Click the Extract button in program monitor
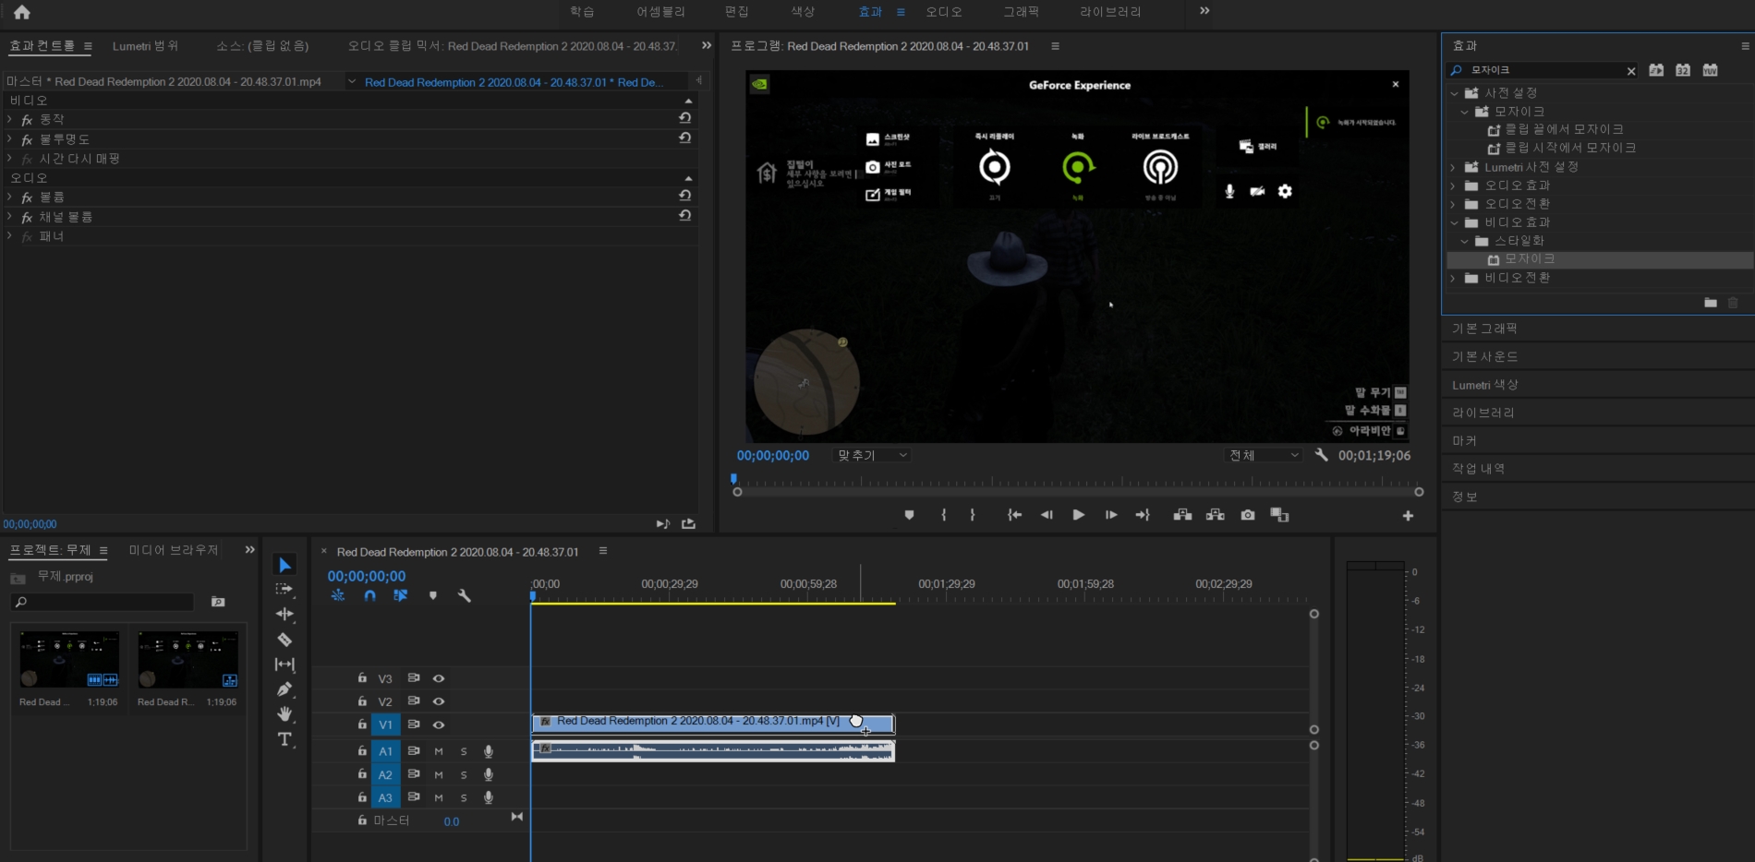The width and height of the screenshot is (1755, 862). pos(1216,515)
